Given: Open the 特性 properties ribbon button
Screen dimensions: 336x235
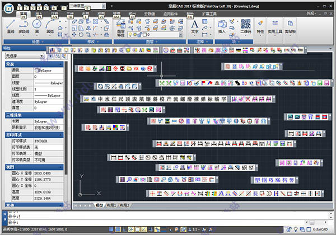Looking at the screenshot, I should (260, 27).
